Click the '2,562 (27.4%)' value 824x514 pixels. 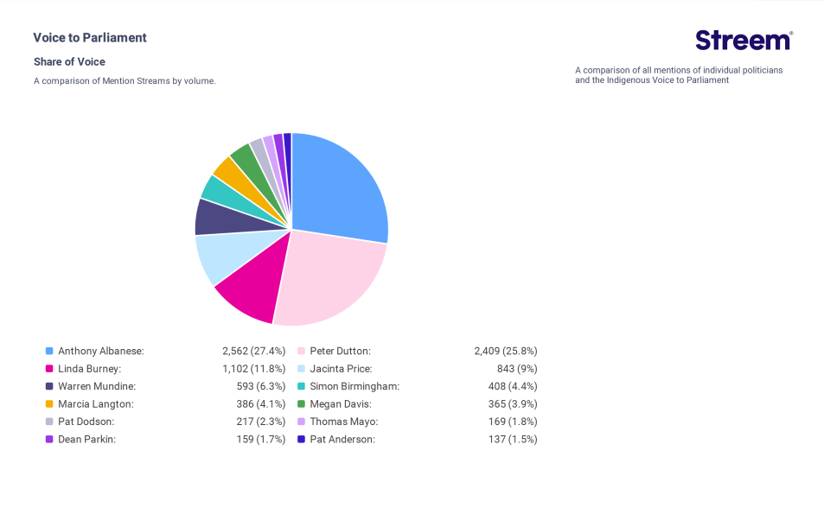pyautogui.click(x=254, y=351)
